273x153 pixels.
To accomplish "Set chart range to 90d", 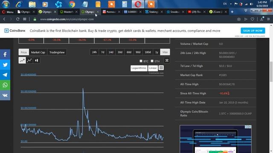I will click(138, 52).
